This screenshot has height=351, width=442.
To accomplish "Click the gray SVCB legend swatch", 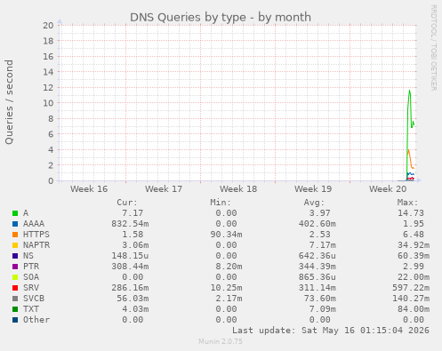I will click(15, 299).
